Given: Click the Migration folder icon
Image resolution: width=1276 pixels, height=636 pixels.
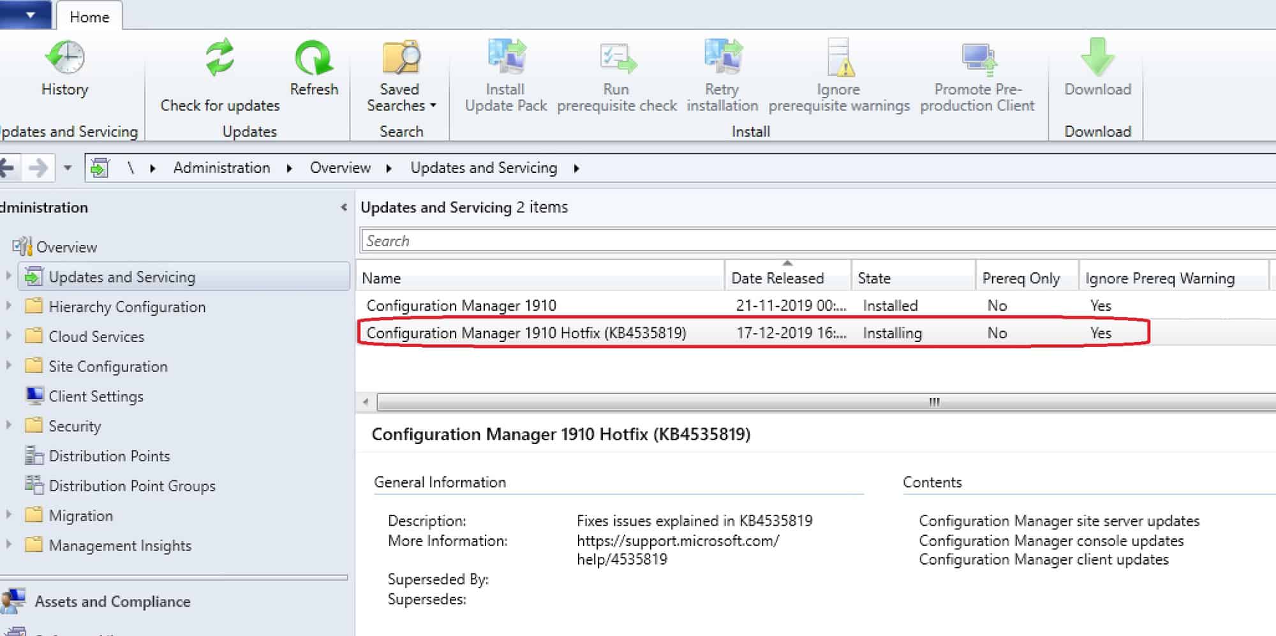Looking at the screenshot, I should pos(33,515).
